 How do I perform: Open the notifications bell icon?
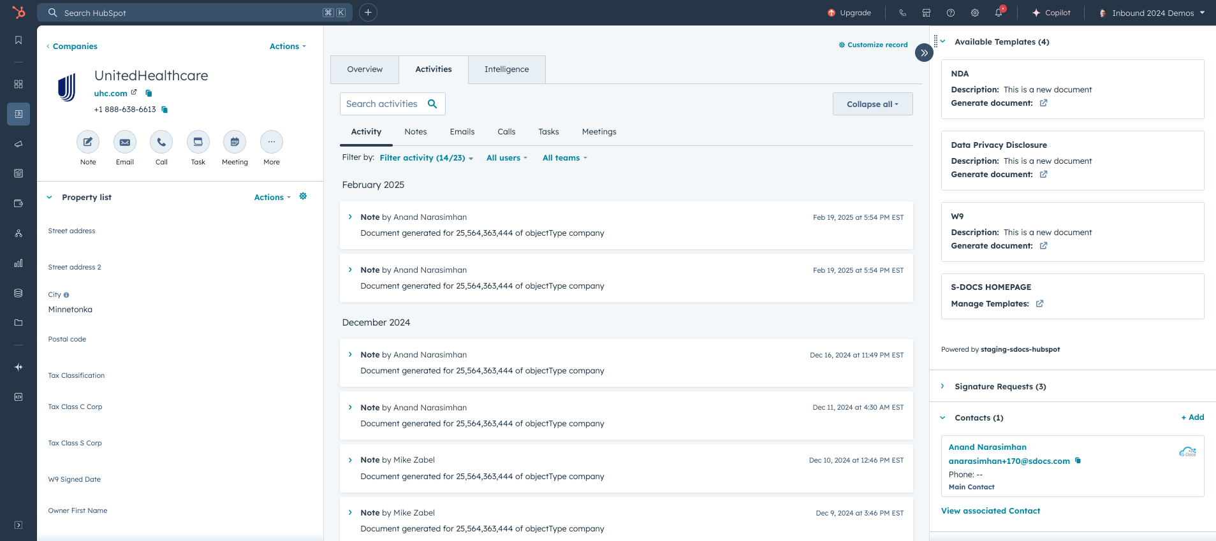tap(999, 13)
